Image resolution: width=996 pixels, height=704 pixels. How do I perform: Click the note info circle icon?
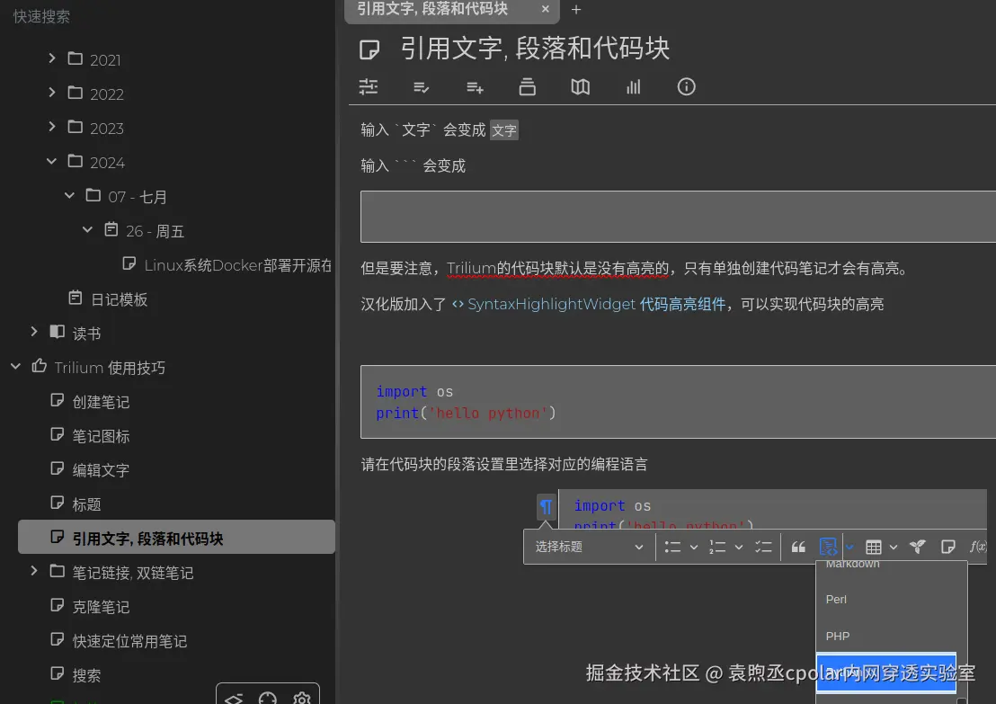point(686,86)
